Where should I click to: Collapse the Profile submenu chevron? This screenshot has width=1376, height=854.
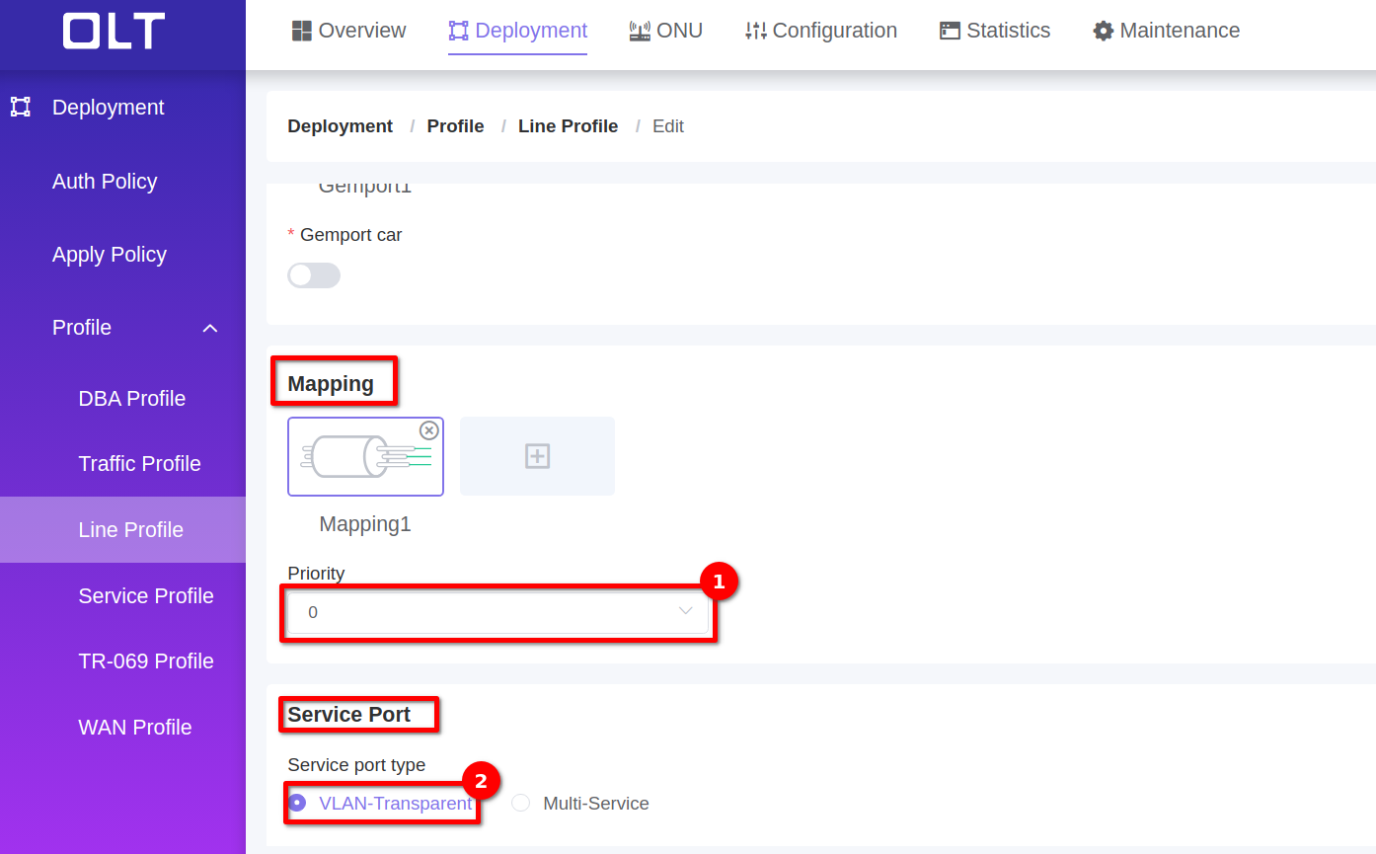[x=210, y=328]
